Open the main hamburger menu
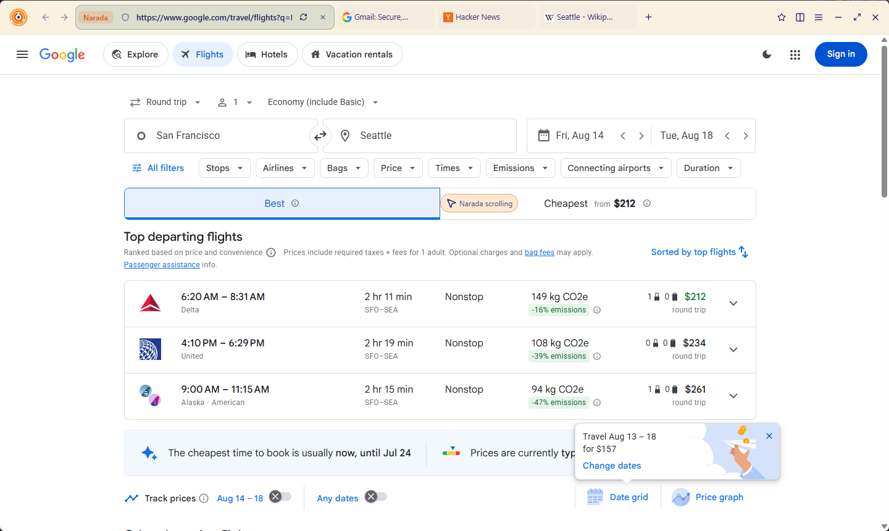 pos(22,54)
